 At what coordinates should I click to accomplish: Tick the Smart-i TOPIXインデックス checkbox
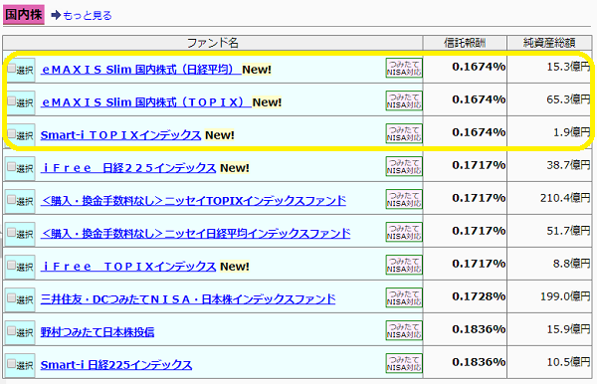pyautogui.click(x=11, y=134)
